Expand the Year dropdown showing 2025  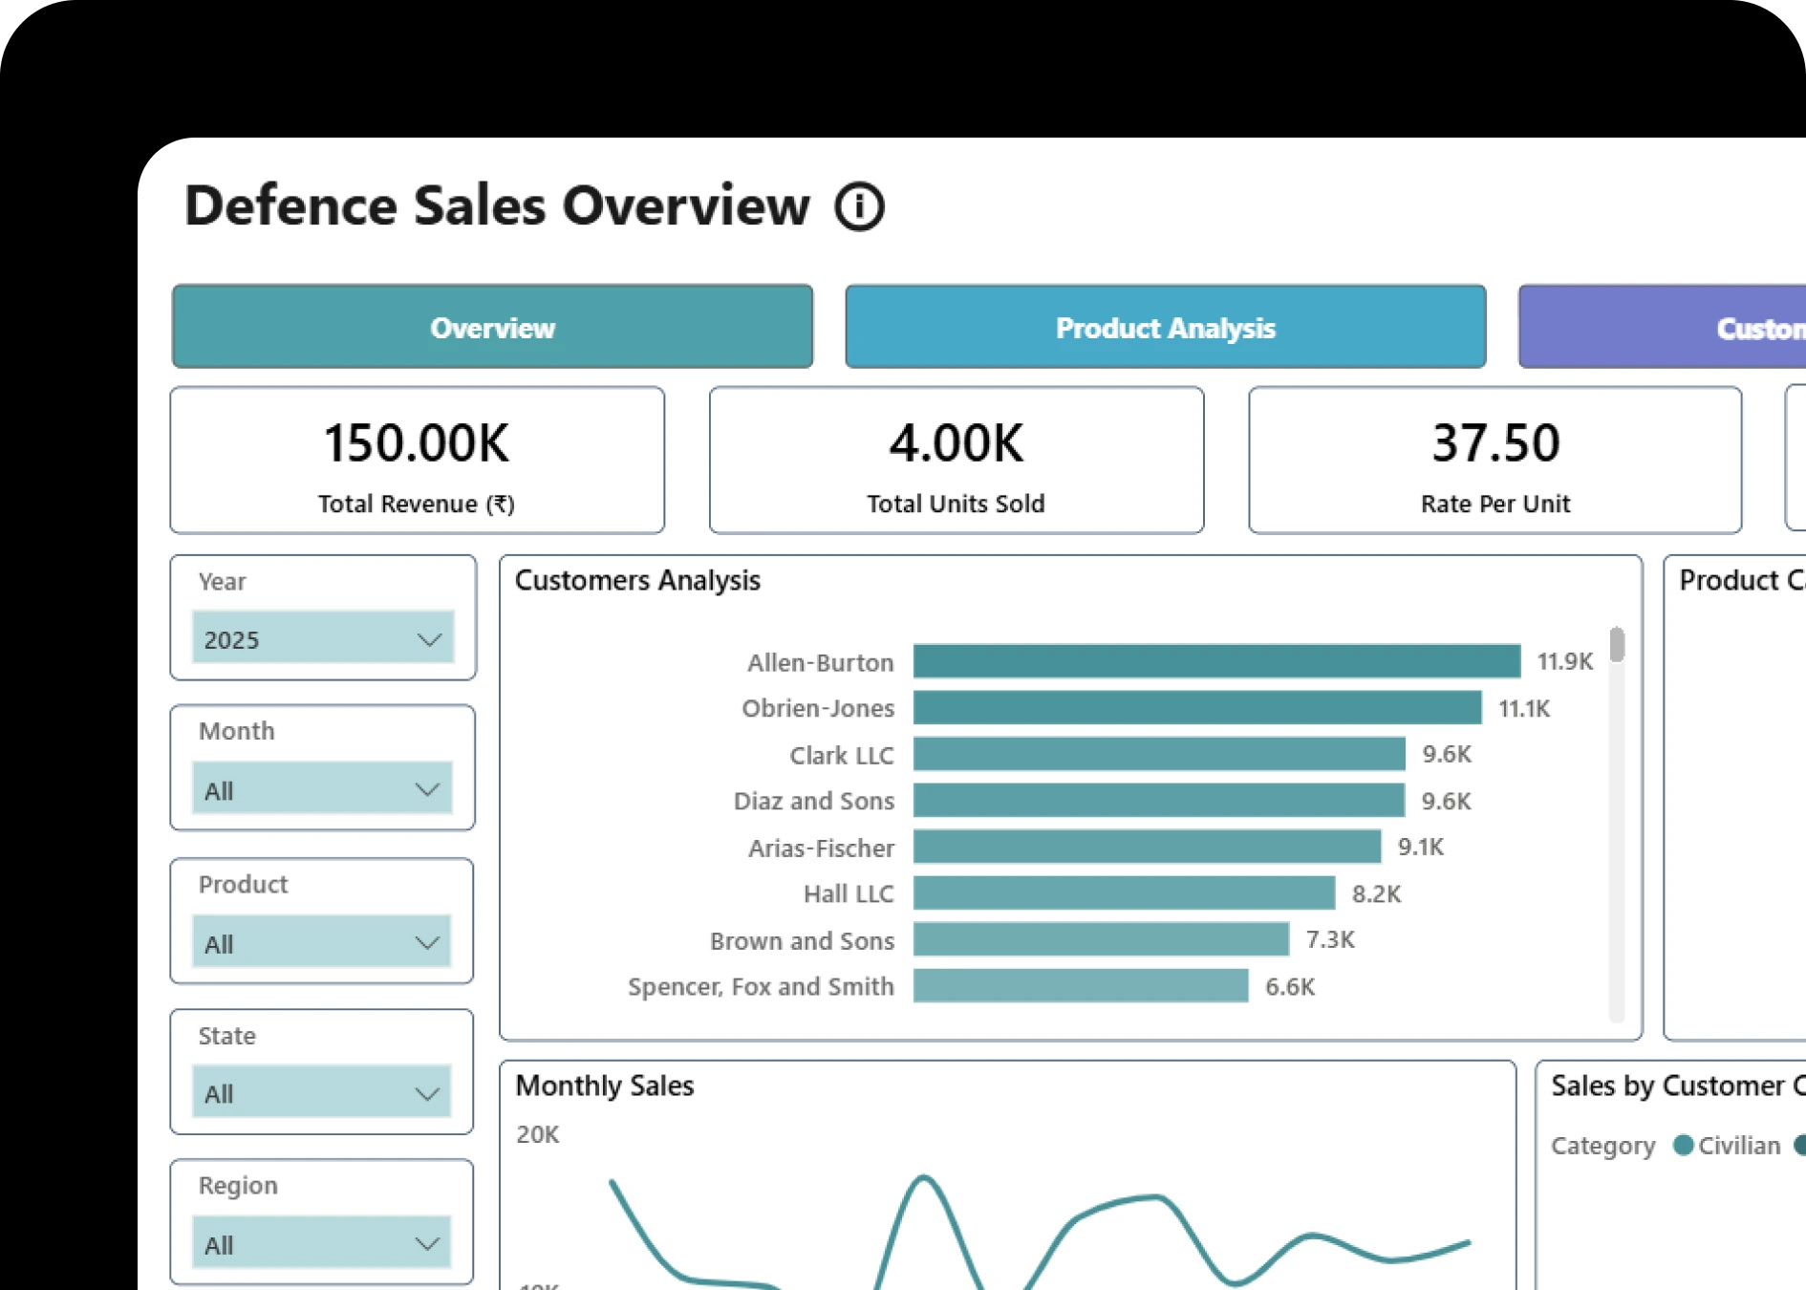coord(323,638)
